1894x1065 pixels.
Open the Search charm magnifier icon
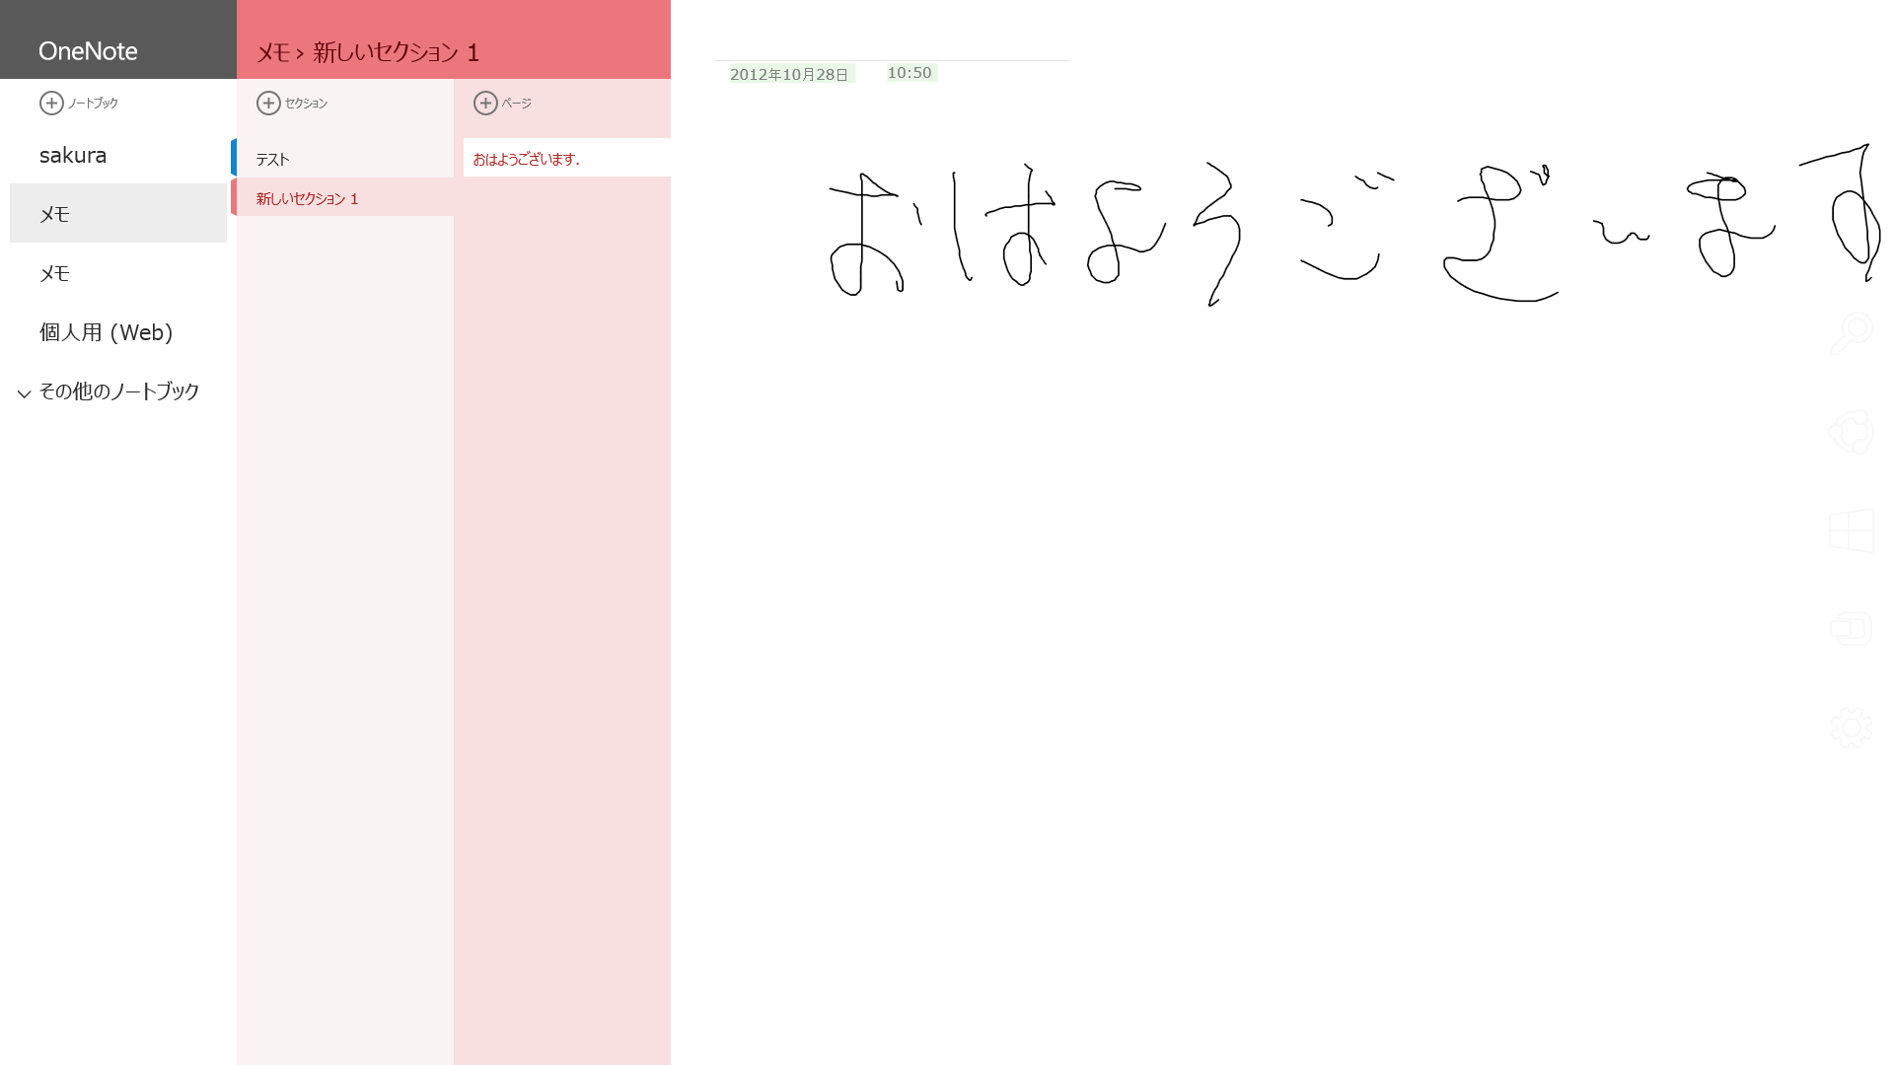pyautogui.click(x=1852, y=333)
